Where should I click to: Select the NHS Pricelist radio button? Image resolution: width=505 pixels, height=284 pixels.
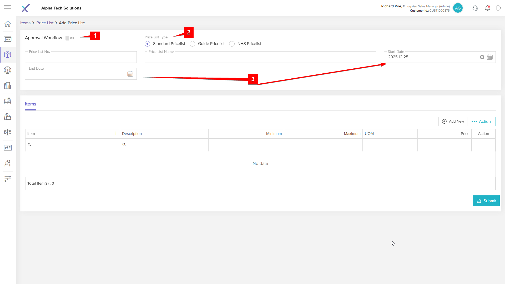coord(232,44)
